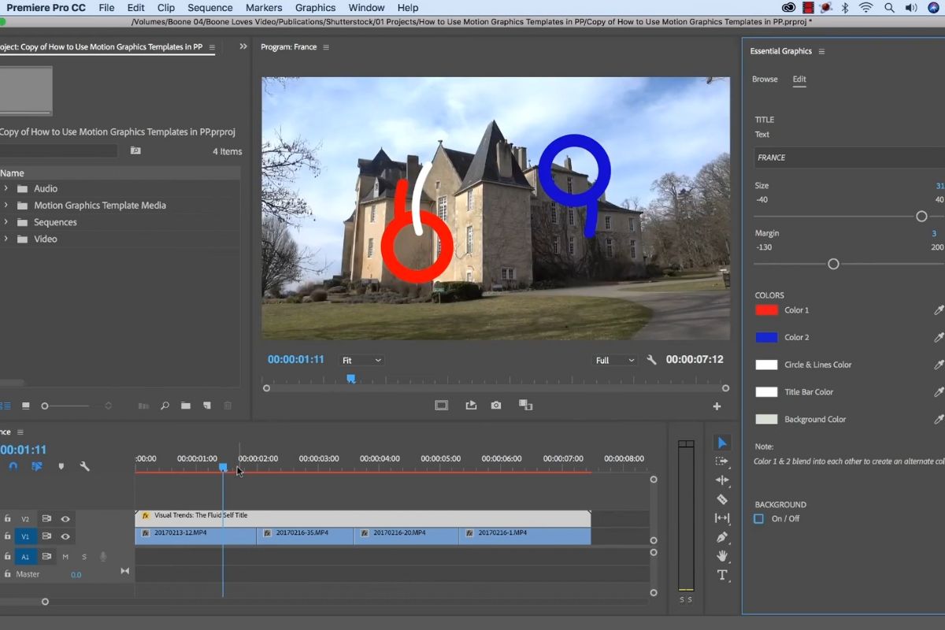This screenshot has height=630, width=945.
Task: Click the eyedropper for Background Color
Action: 939,419
